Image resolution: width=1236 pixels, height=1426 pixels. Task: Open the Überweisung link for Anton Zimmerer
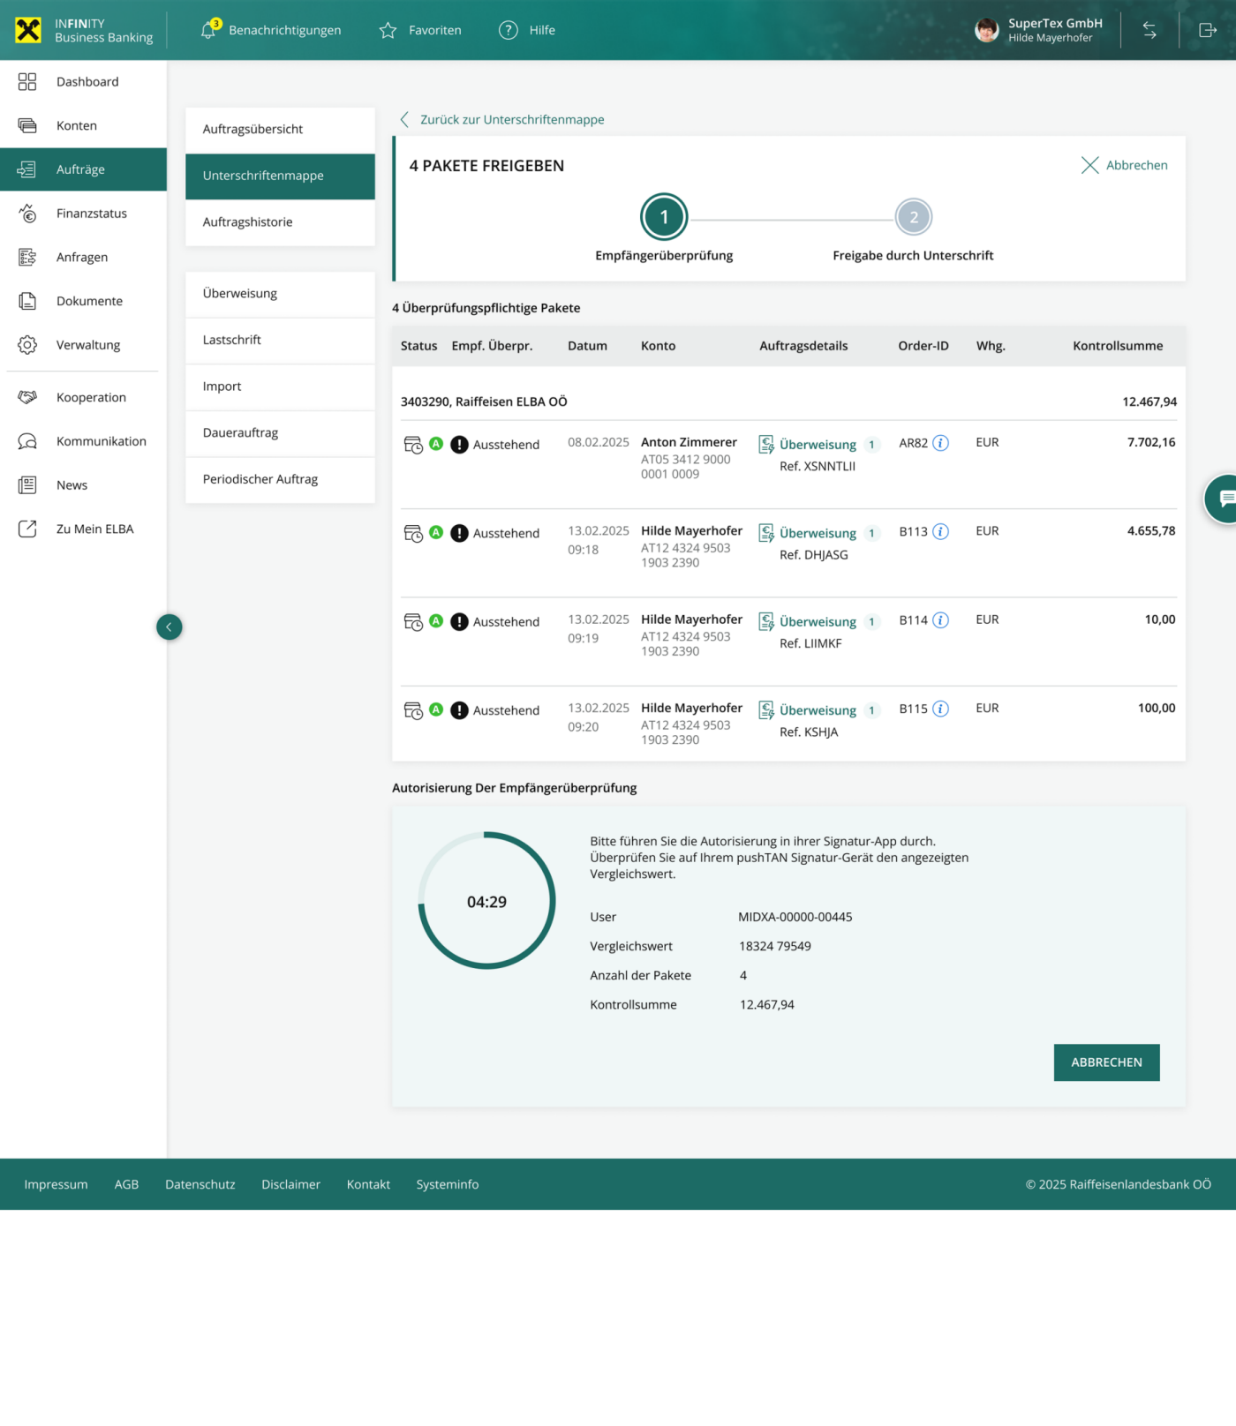tap(817, 445)
